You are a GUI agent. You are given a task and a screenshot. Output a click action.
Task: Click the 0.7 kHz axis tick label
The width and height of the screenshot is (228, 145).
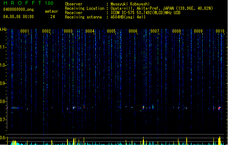(3, 120)
